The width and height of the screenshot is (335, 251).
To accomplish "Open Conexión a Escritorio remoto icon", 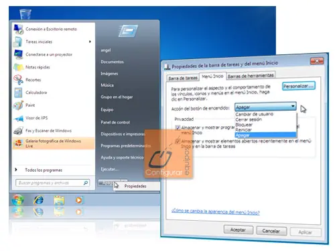I will [19, 29].
